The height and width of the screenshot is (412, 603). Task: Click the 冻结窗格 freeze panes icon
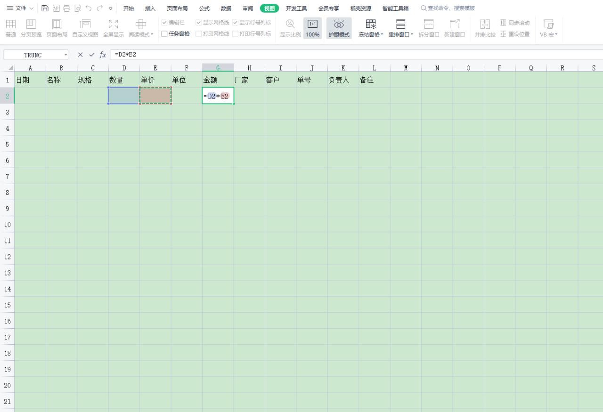pos(371,24)
